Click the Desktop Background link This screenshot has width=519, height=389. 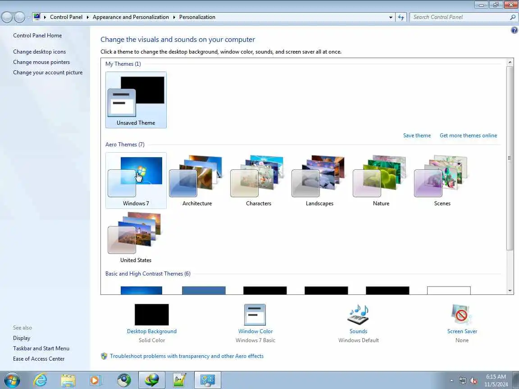151,331
